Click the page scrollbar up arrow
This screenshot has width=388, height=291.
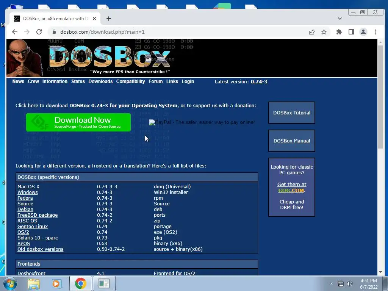[x=380, y=42]
